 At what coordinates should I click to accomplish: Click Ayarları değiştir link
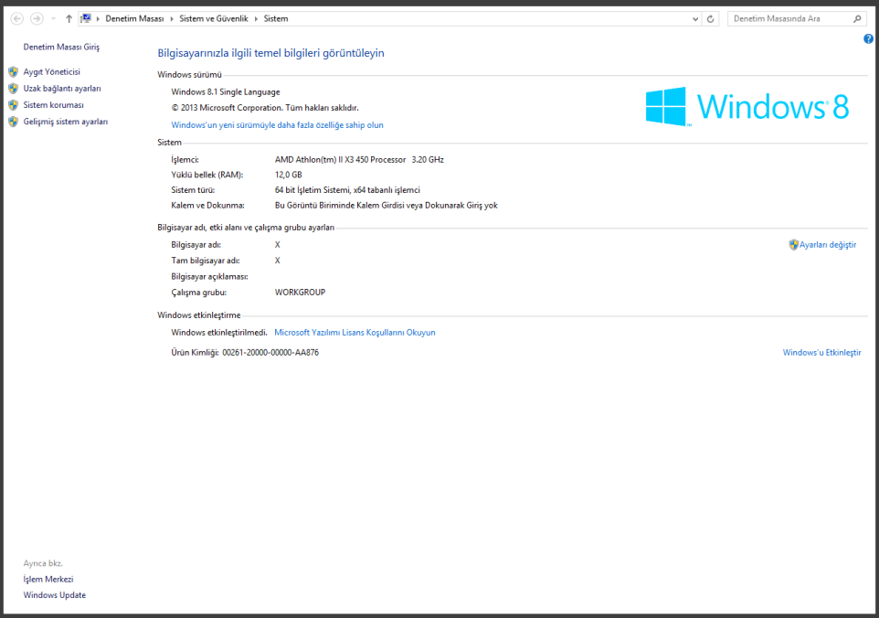[x=828, y=244]
